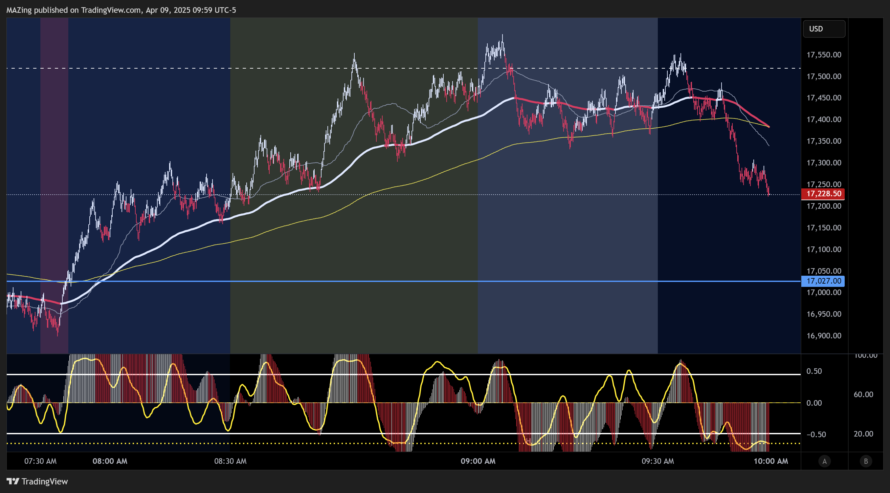
Task: Click the 17,550.00 price axis value
Action: [824, 54]
